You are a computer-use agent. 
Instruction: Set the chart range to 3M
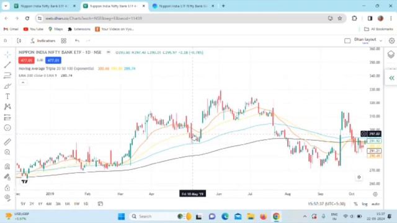(x=58, y=204)
